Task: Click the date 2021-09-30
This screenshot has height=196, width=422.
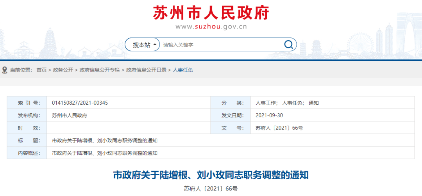Action: pos(269,115)
